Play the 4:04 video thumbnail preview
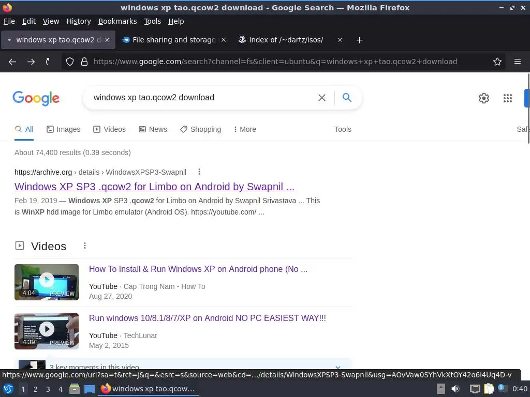The height and width of the screenshot is (397, 530). 47,282
